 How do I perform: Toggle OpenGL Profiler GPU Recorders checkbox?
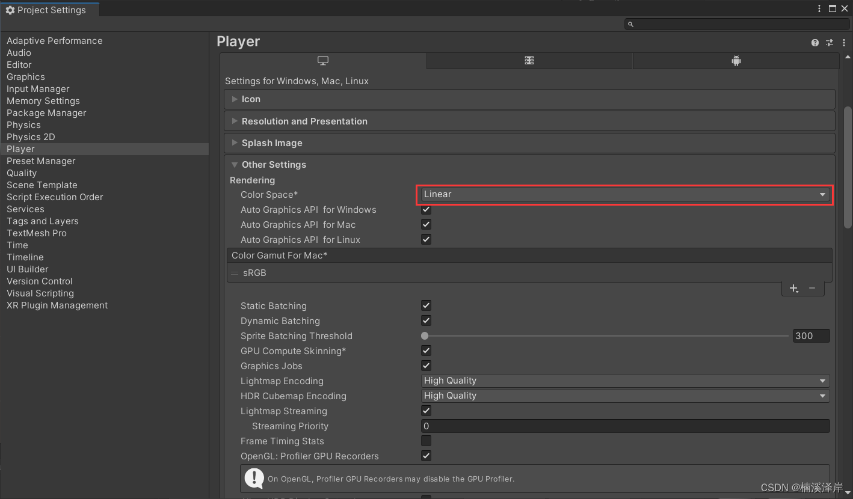point(426,456)
